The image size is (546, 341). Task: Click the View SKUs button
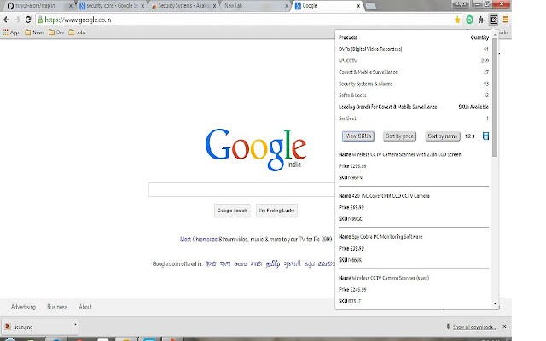[x=358, y=136]
